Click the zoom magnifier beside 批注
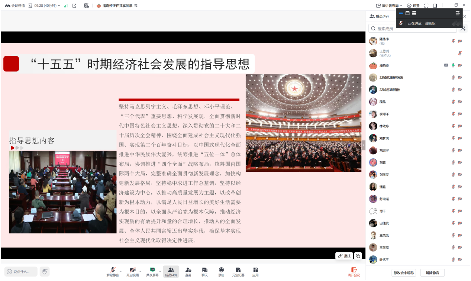 358,256
